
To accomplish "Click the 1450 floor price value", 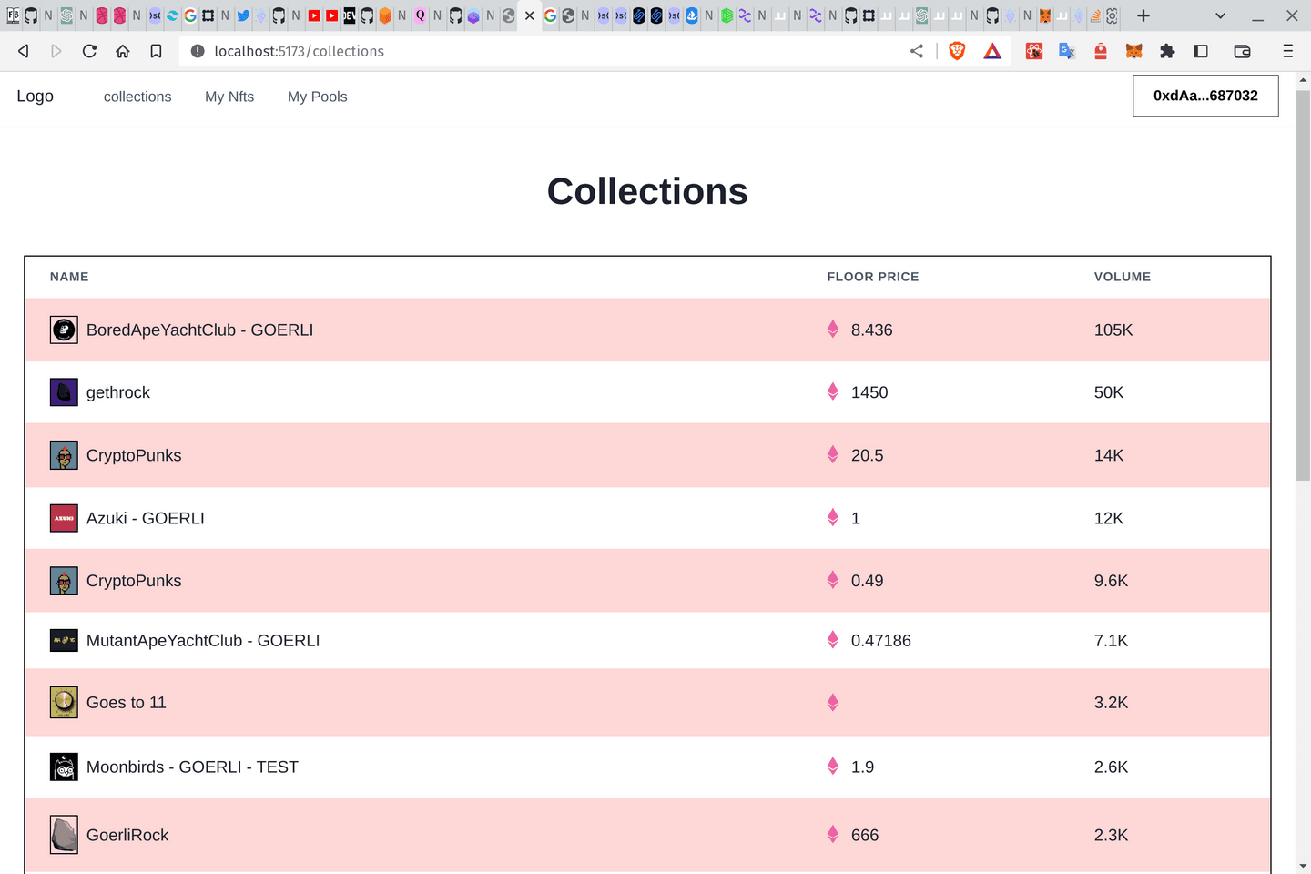I will pyautogui.click(x=869, y=392).
